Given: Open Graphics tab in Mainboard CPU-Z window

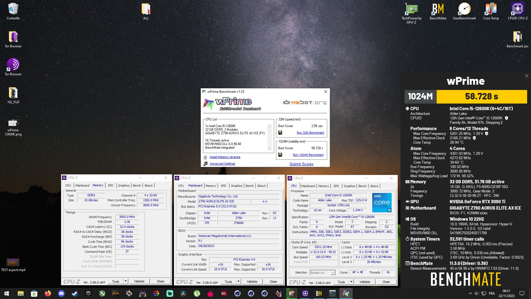Looking at the screenshot, I should pyautogui.click(x=236, y=186).
